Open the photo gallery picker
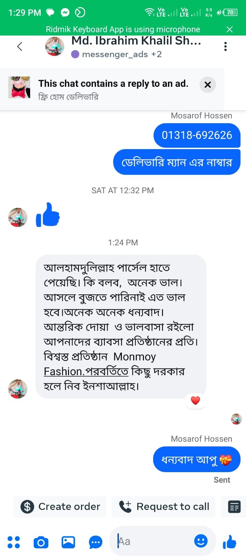Screen dimensions: 246x560 (x=68, y=542)
